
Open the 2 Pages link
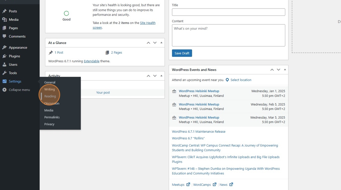[117, 53]
